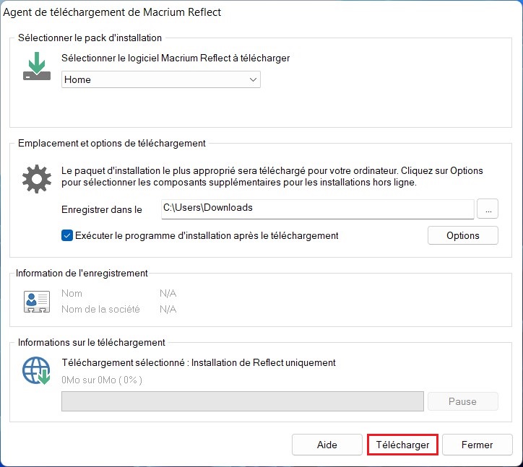This screenshot has width=523, height=467.
Task: Click the save path field C:\Users\Downloads
Action: click(x=318, y=209)
